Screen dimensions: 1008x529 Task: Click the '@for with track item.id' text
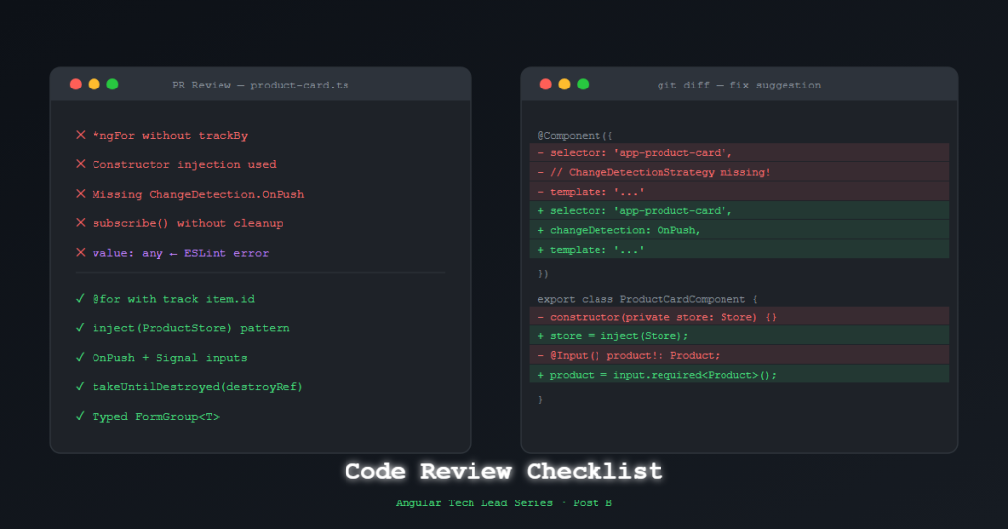click(173, 299)
